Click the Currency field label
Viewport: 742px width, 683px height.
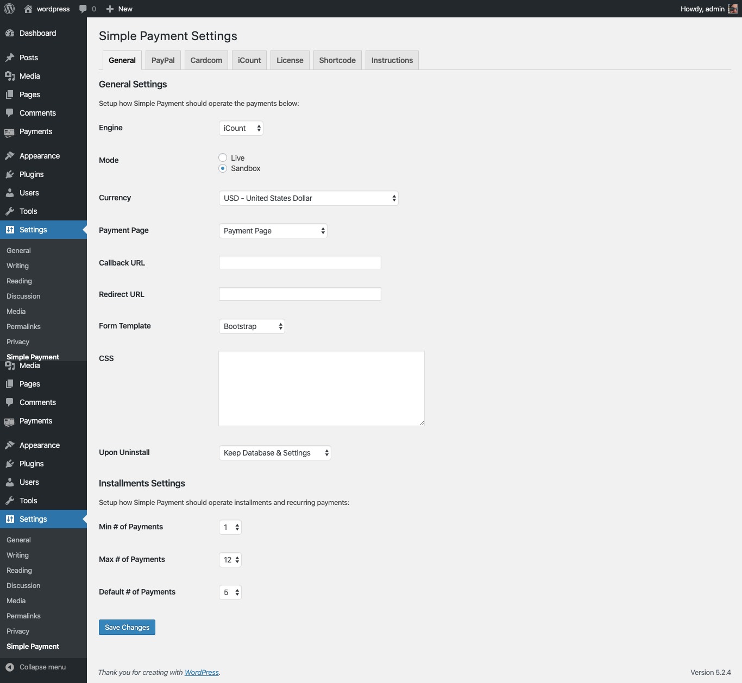[x=115, y=198]
